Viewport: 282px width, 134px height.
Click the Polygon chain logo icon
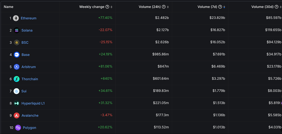pos(18,128)
